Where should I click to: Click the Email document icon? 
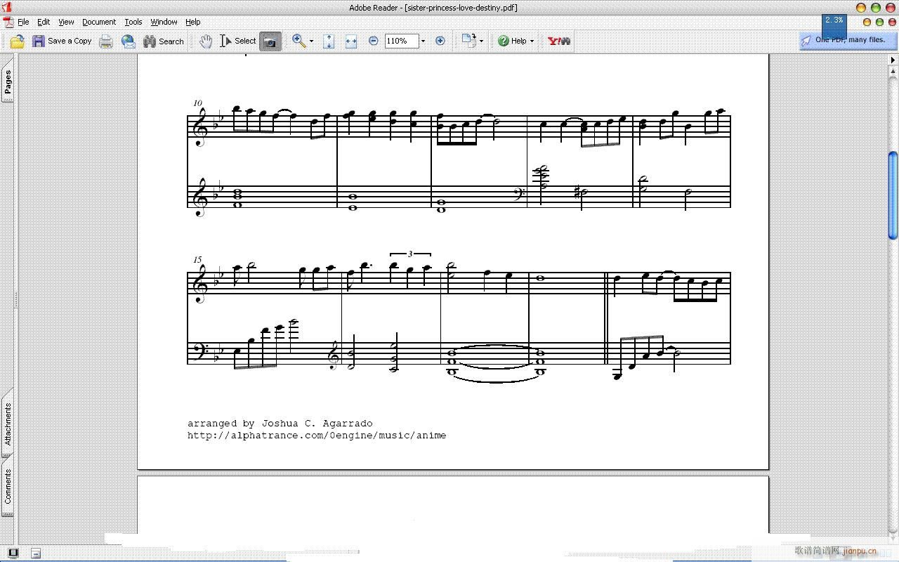pyautogui.click(x=128, y=41)
